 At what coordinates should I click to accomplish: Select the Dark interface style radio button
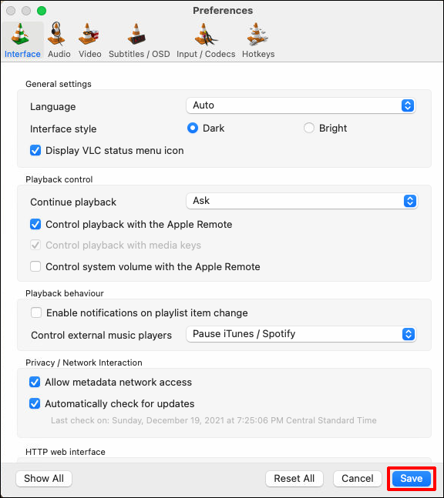point(193,128)
